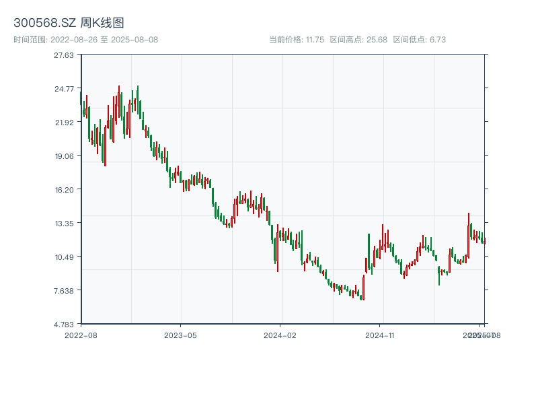Click the 19.06 y-axis price label
Viewport: 538px width, 404px height.
pos(65,156)
